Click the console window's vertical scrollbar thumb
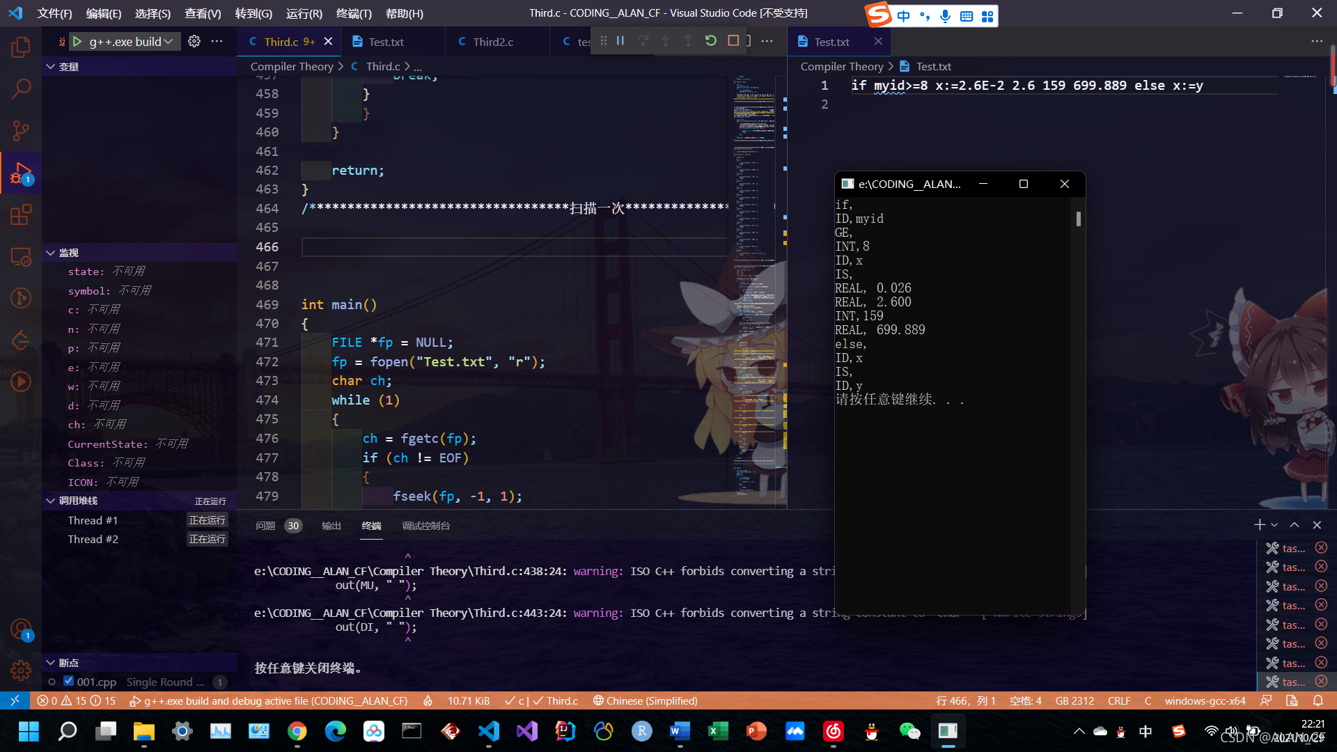 click(1078, 219)
